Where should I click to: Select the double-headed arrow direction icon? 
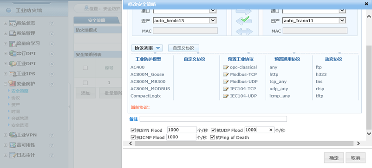tap(244, 31)
